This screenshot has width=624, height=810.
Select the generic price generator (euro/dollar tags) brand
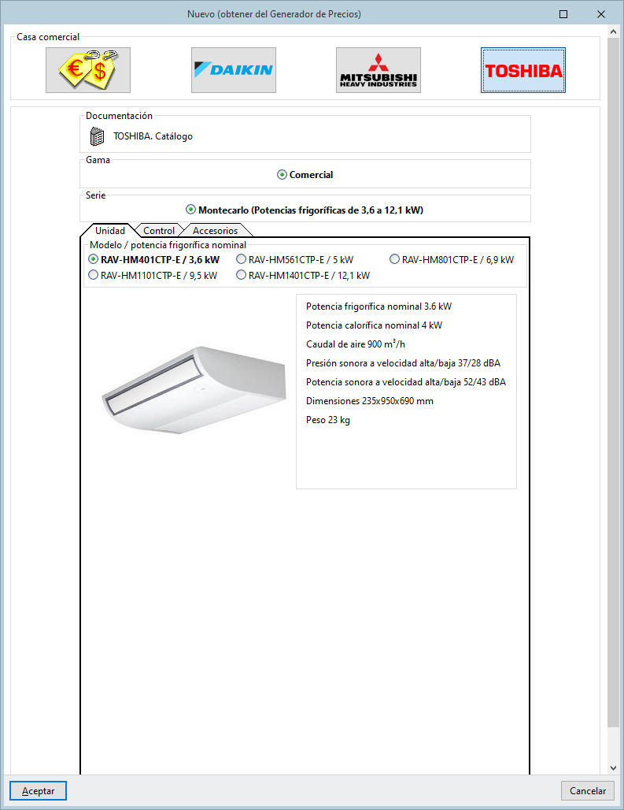(x=87, y=70)
